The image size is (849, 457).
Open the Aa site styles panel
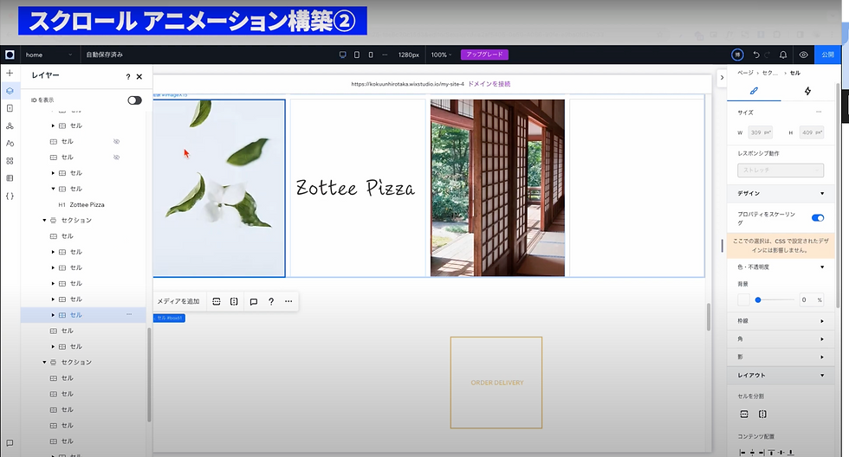click(10, 144)
